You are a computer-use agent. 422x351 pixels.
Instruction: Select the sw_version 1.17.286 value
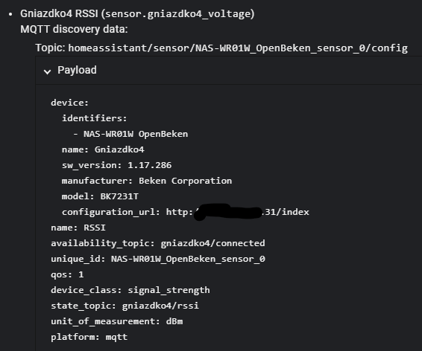[149, 165]
